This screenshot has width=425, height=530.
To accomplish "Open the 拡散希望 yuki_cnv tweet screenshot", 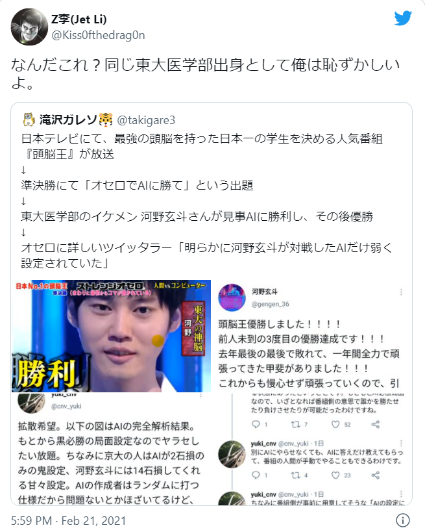I will coord(111,449).
